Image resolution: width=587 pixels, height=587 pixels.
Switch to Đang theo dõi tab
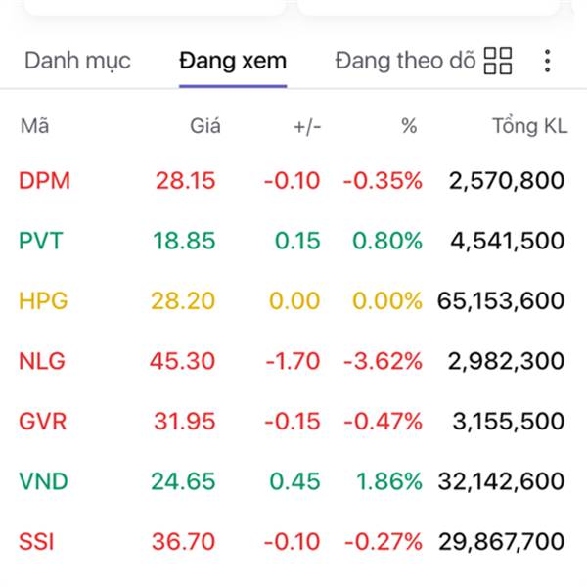coord(405,61)
